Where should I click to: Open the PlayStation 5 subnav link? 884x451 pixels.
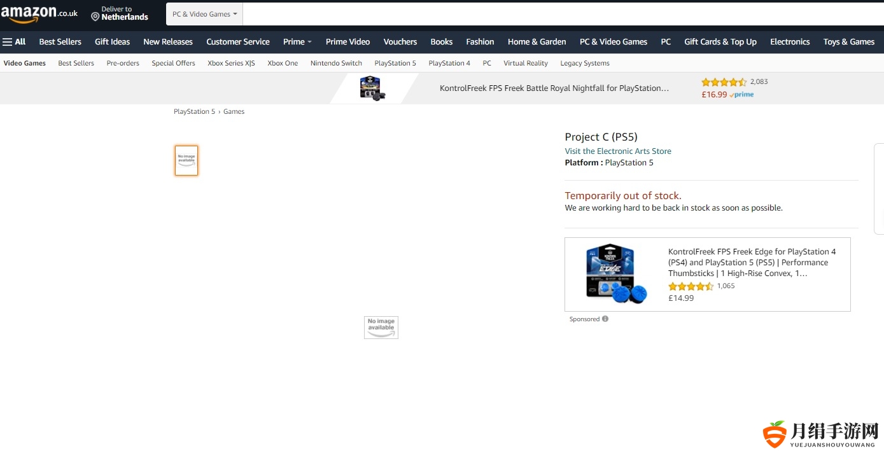395,63
